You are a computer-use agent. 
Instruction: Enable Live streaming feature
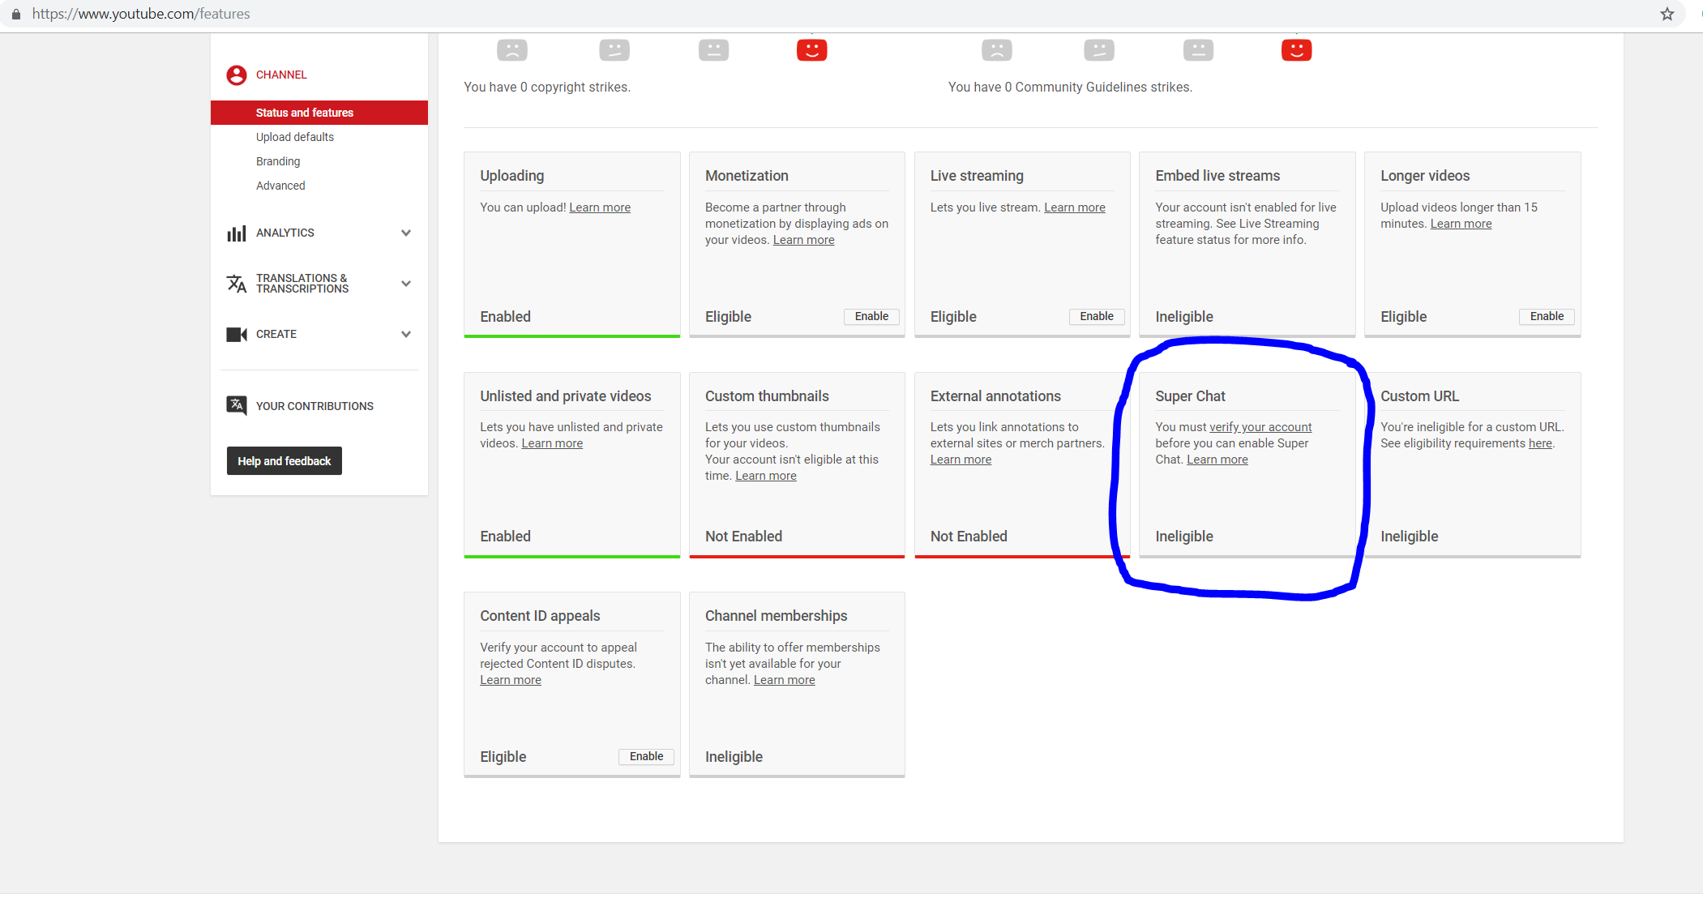click(1097, 317)
